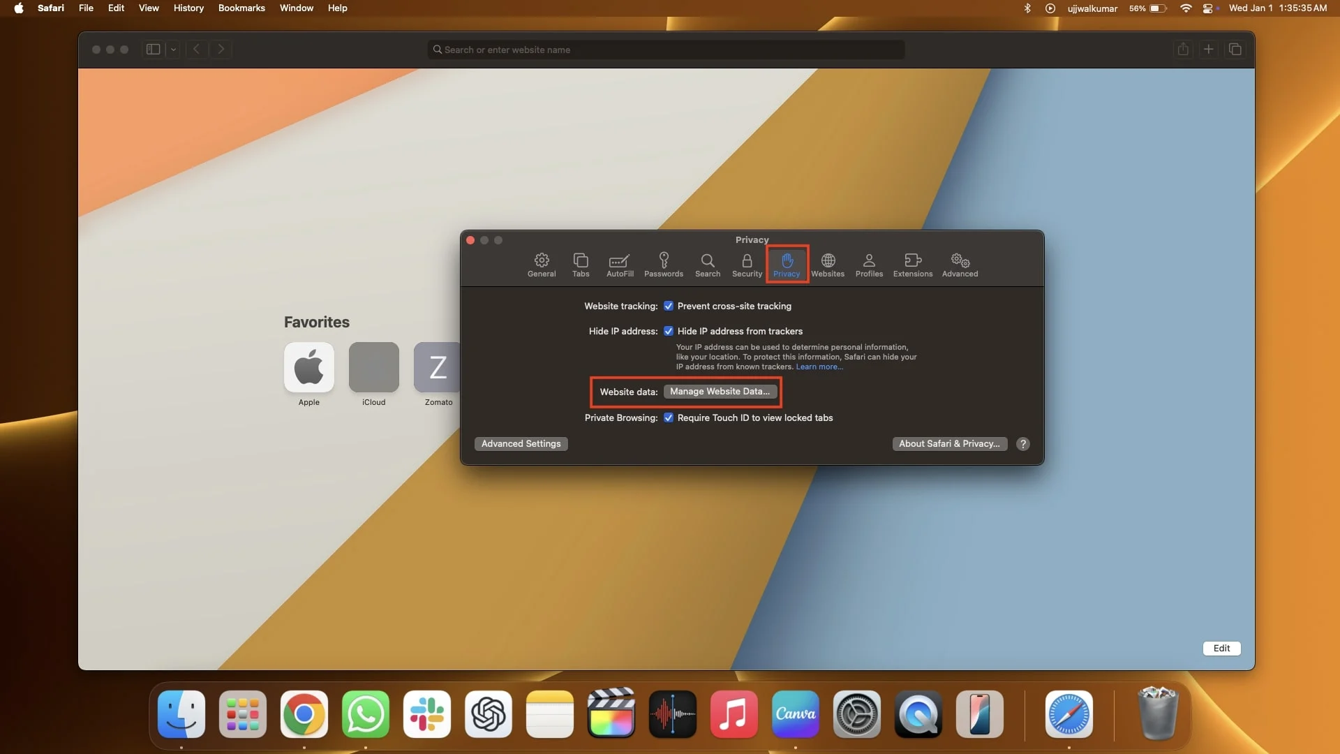Click the address search field
The width and height of the screenshot is (1340, 754).
click(667, 50)
